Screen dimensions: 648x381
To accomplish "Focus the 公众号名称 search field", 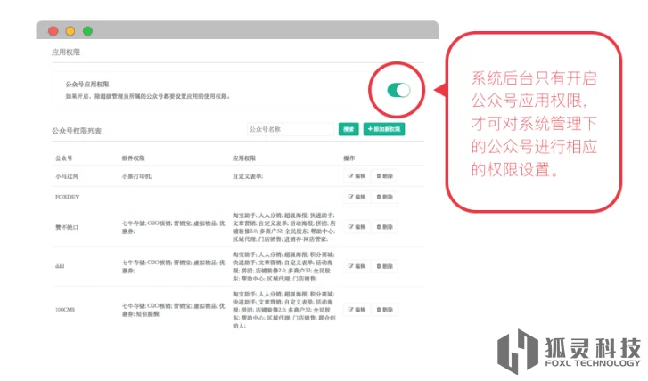I will click(290, 129).
